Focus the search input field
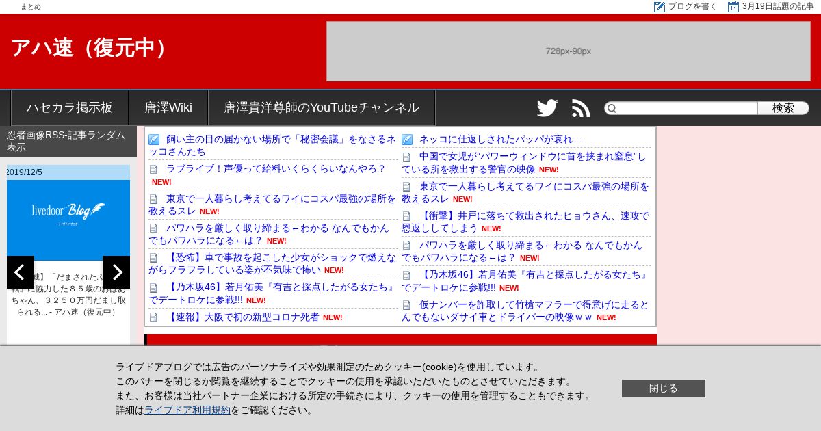Screen dimensions: 821x431 (686, 108)
